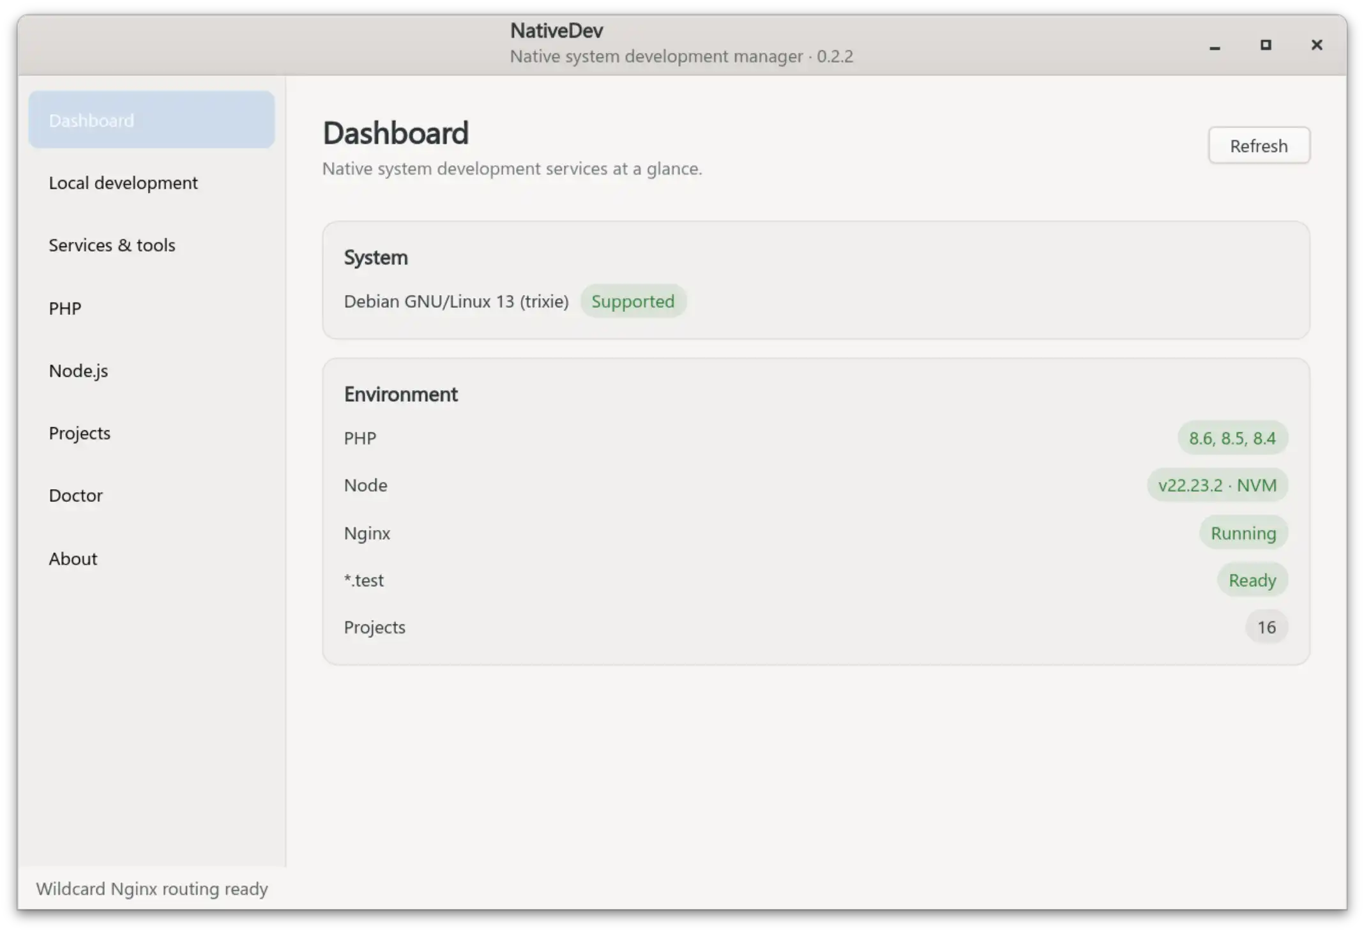Click the Projects count 16 badge
The height and width of the screenshot is (931, 1364).
(x=1266, y=627)
